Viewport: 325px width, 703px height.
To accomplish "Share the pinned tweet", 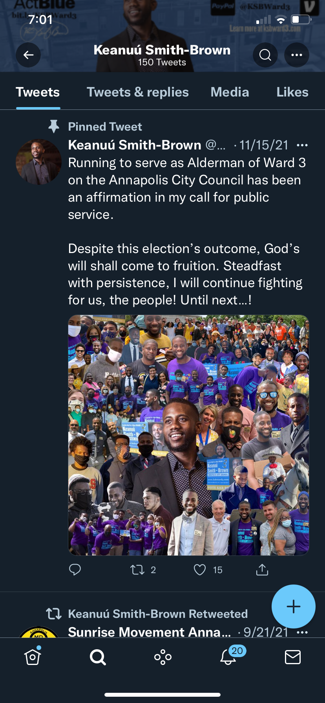I will point(262,569).
